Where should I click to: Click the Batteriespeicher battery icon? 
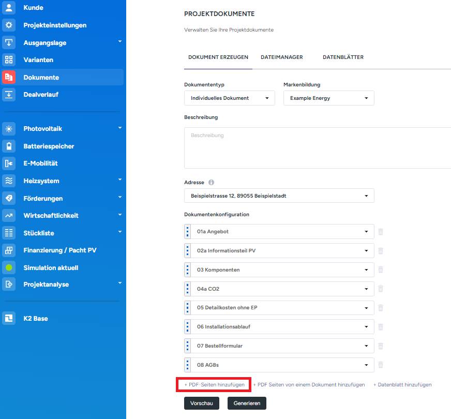click(x=9, y=146)
